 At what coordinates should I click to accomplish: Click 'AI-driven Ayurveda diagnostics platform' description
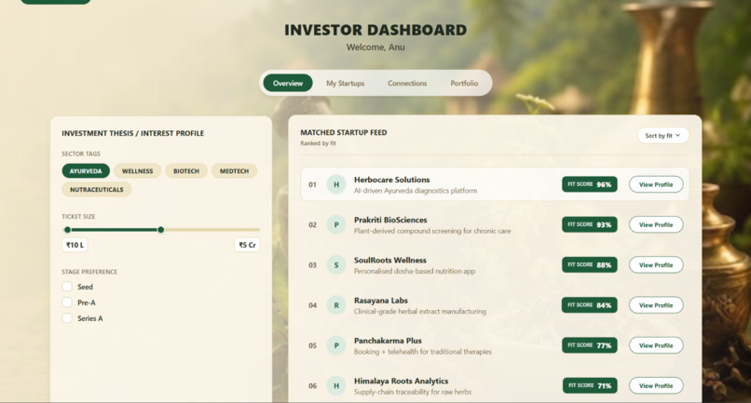pos(416,191)
